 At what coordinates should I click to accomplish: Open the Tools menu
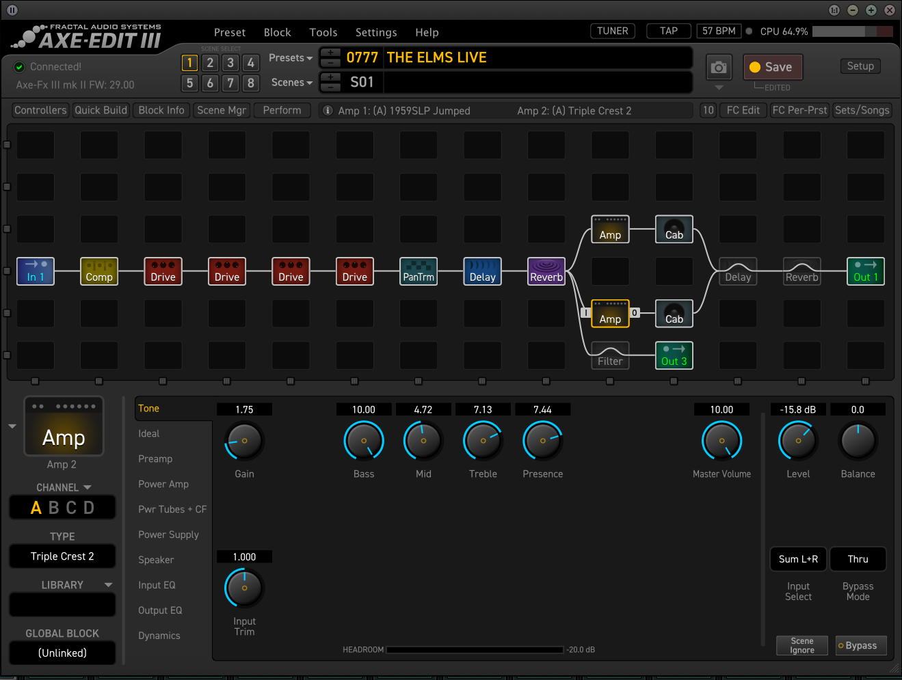point(323,32)
